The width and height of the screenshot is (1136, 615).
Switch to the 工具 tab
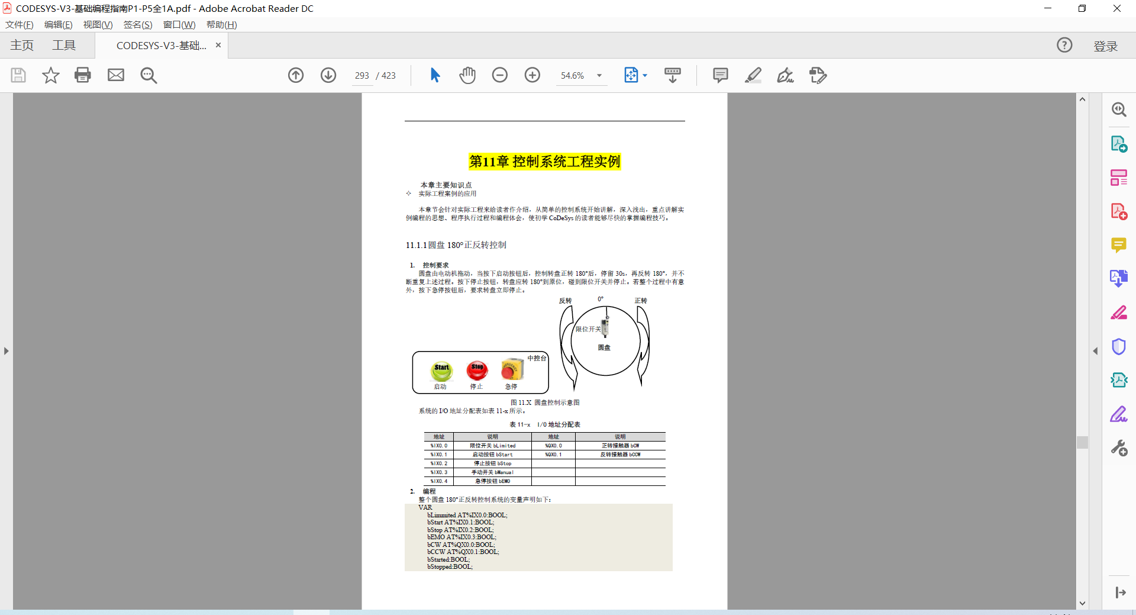tap(64, 46)
